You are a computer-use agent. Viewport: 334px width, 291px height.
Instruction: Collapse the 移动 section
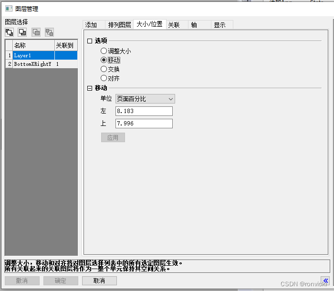[x=90, y=88]
